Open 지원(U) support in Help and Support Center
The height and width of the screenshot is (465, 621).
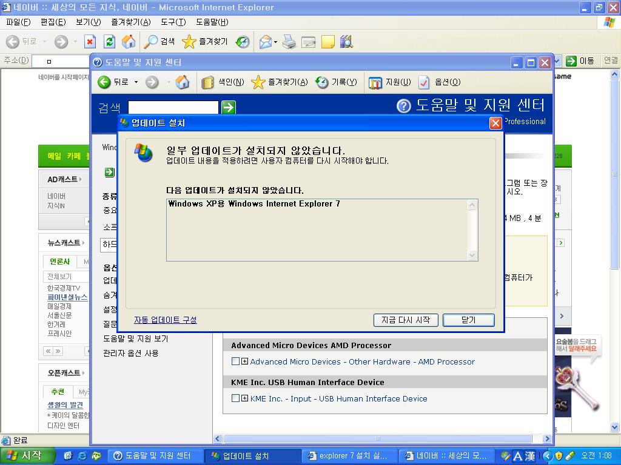pos(390,82)
